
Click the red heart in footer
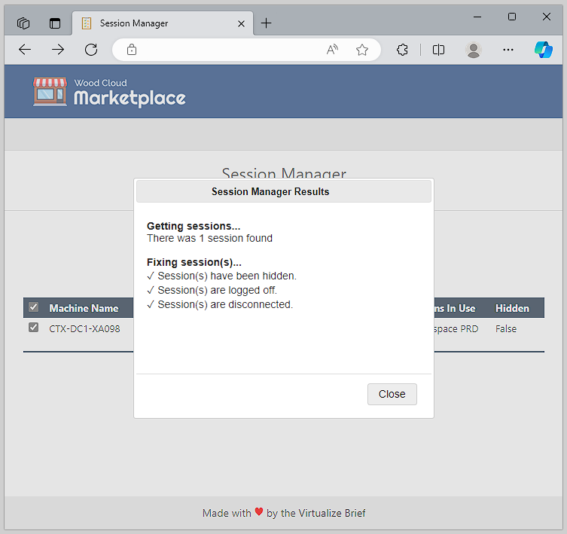pos(258,511)
